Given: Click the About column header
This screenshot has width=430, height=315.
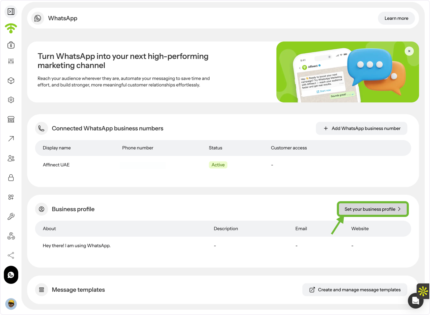Looking at the screenshot, I should click(49, 229).
